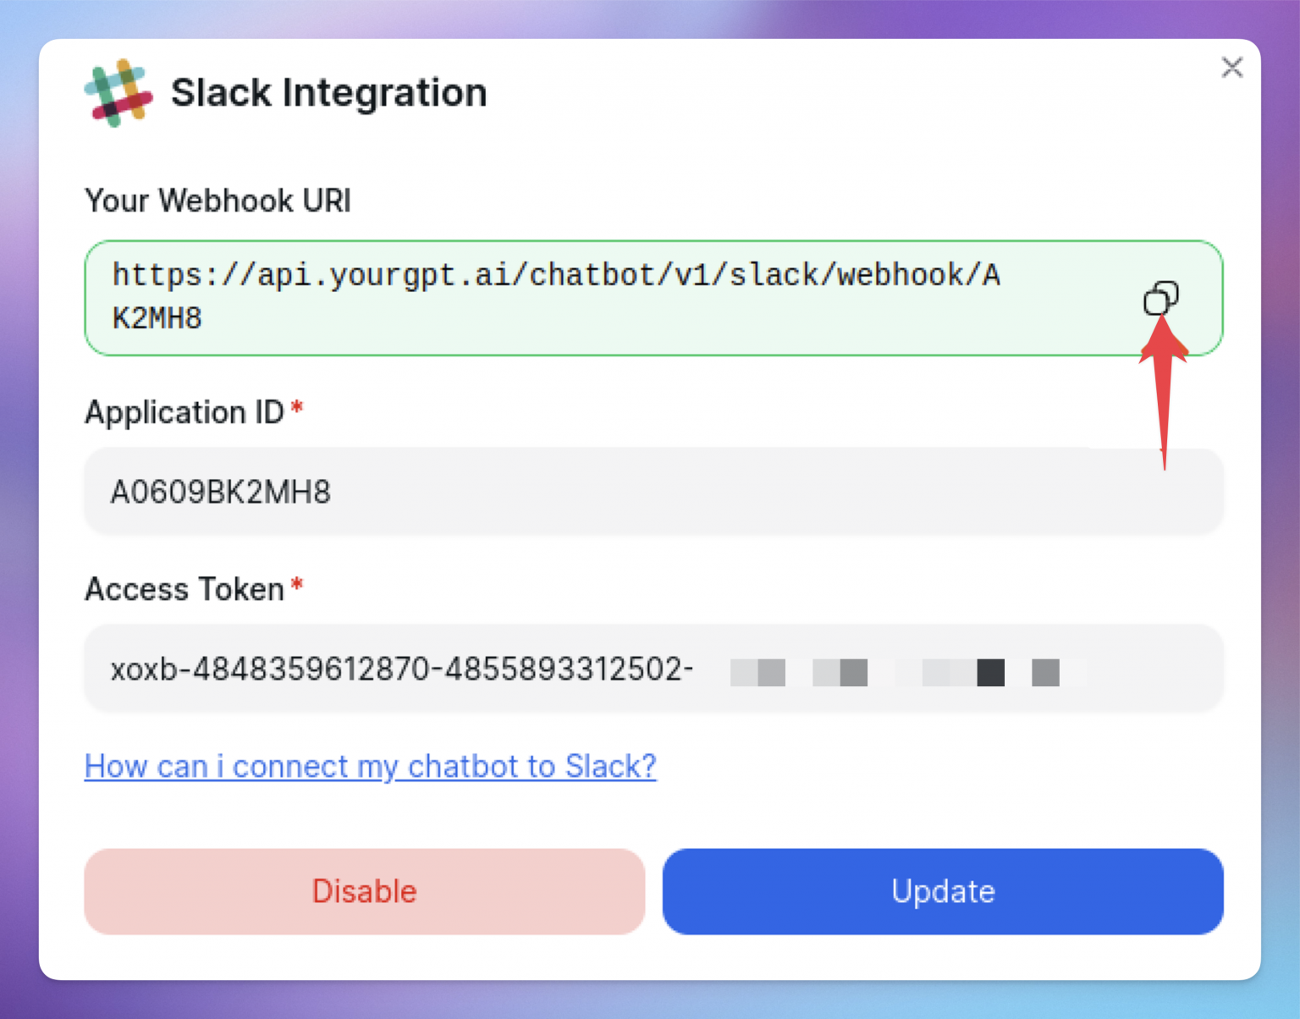1300x1019 pixels.
Task: Click the Slack Integration title text
Action: (x=329, y=91)
